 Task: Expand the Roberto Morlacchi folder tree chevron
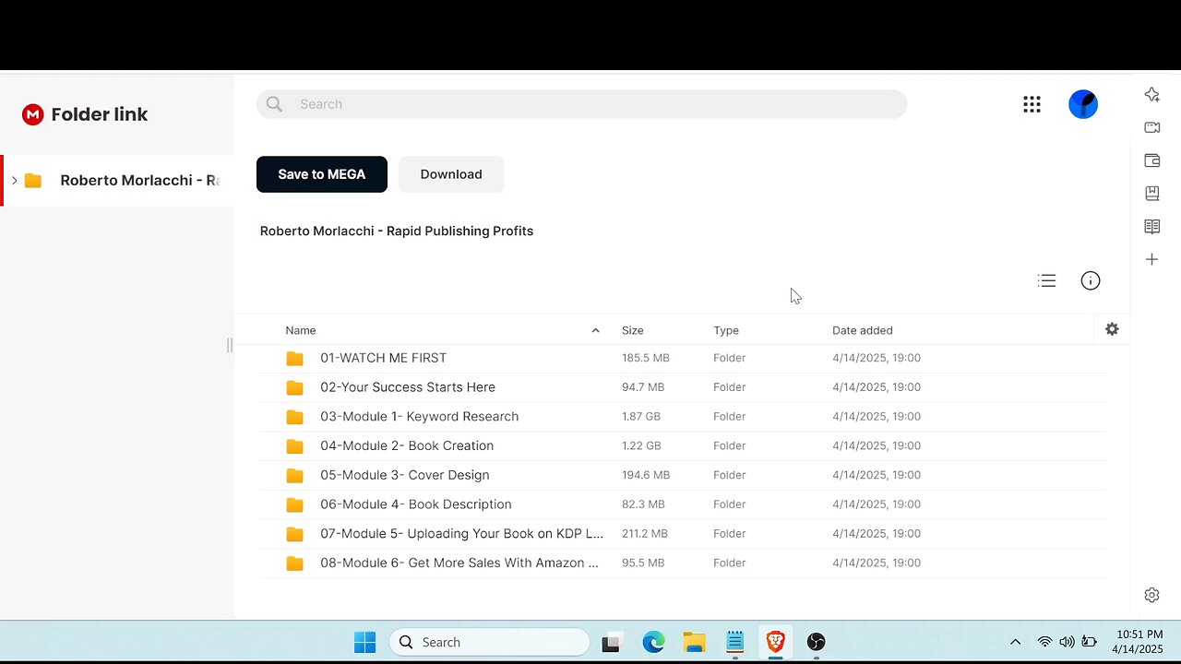pyautogui.click(x=14, y=180)
